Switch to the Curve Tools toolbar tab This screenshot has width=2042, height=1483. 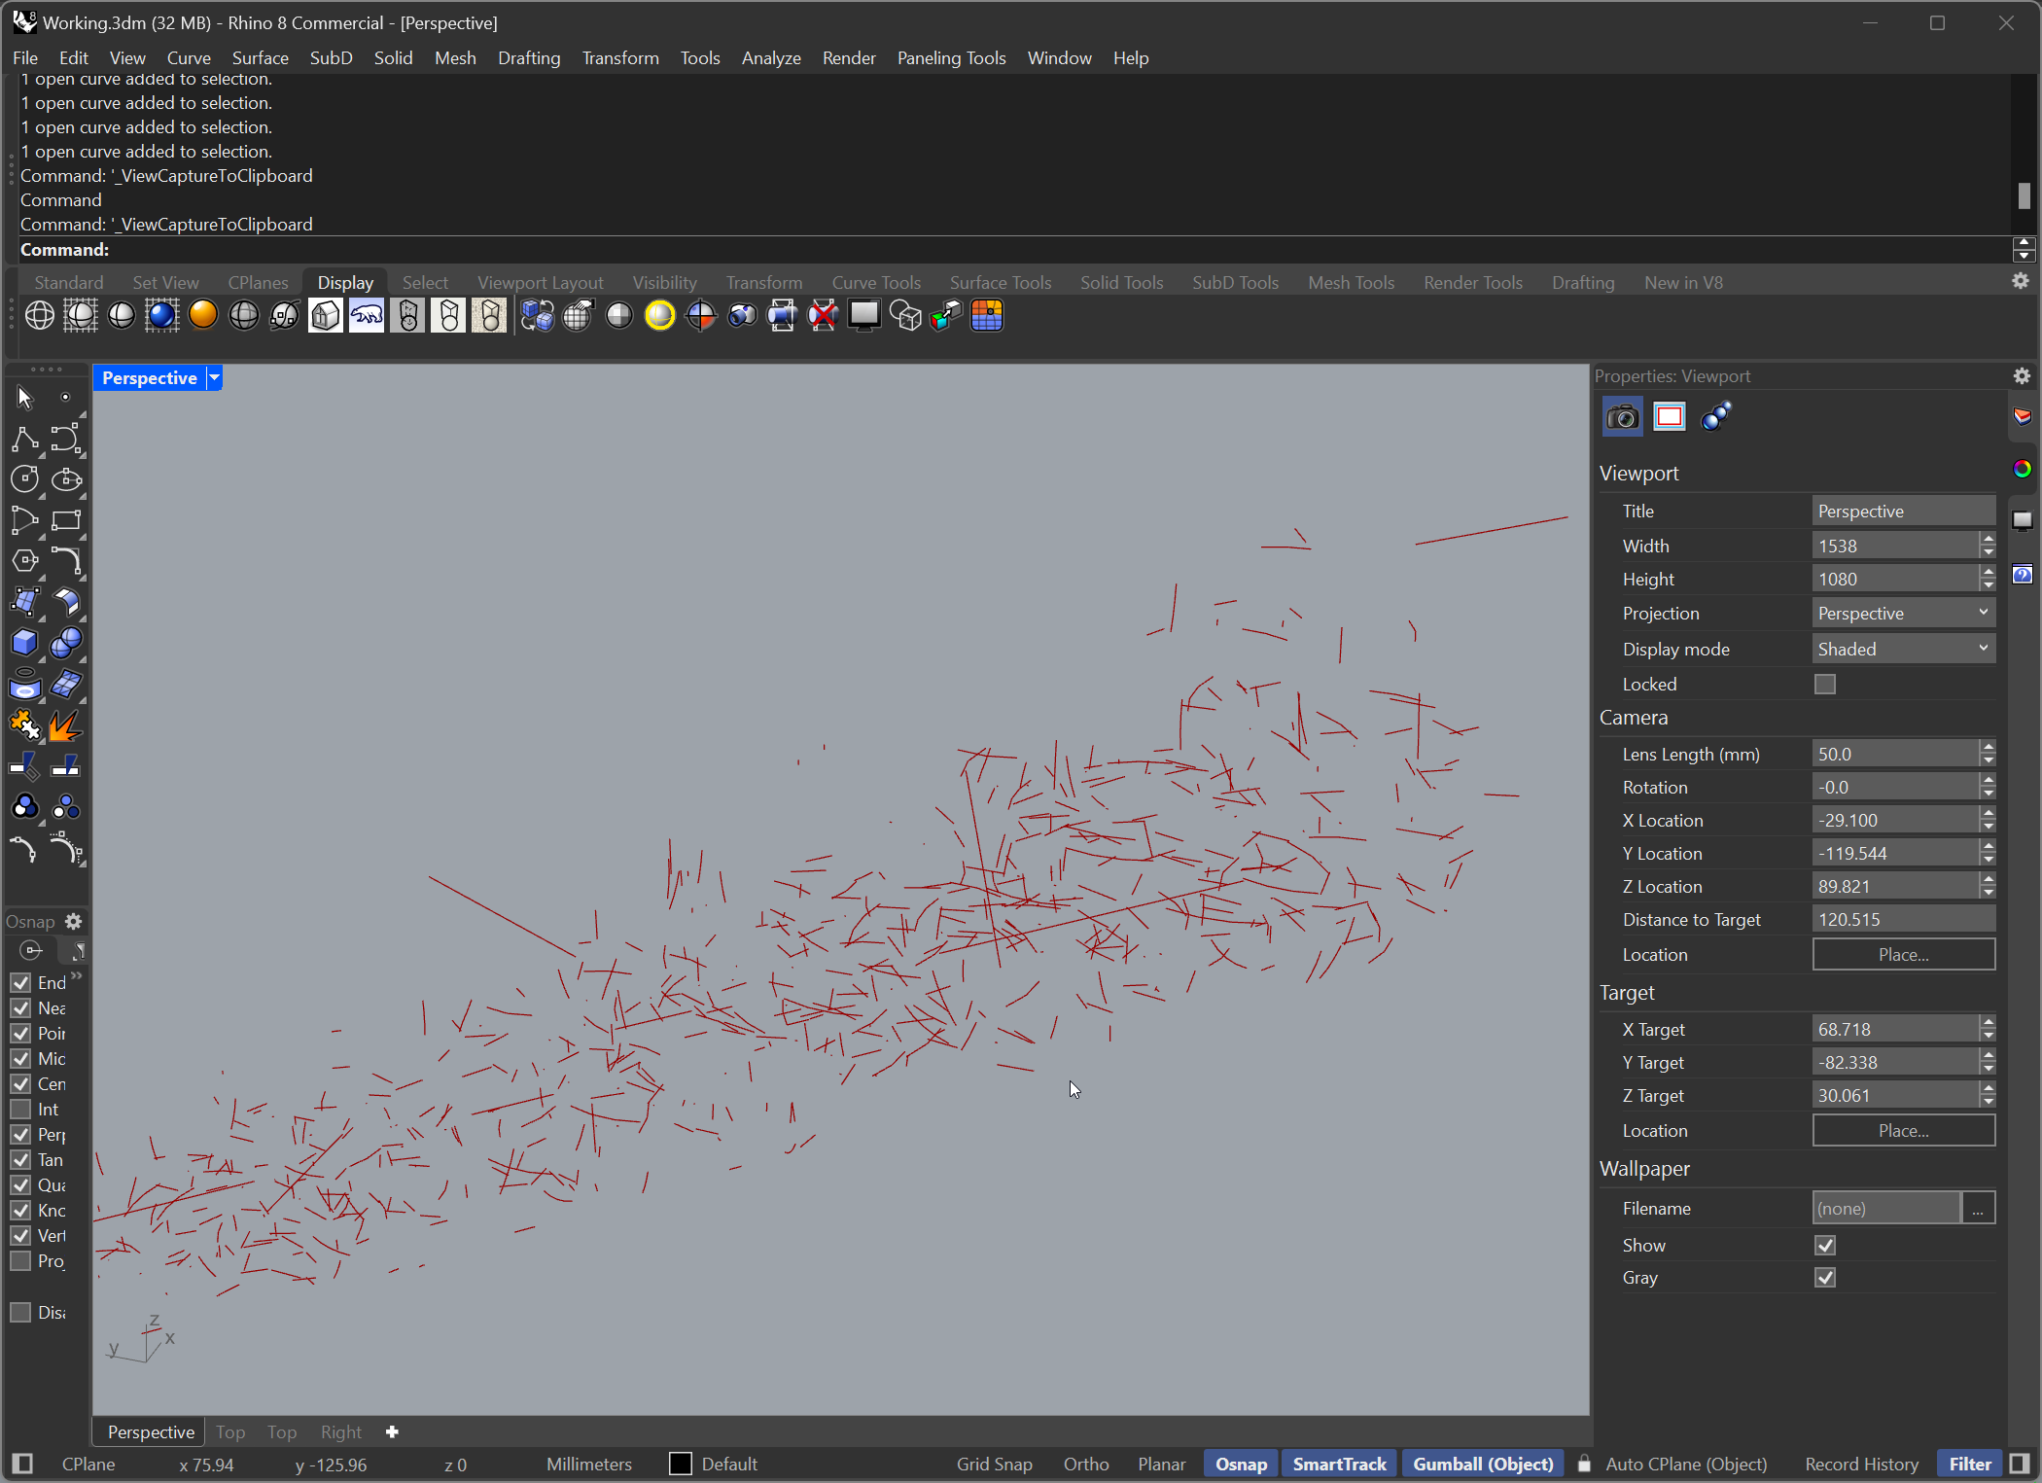click(x=875, y=283)
